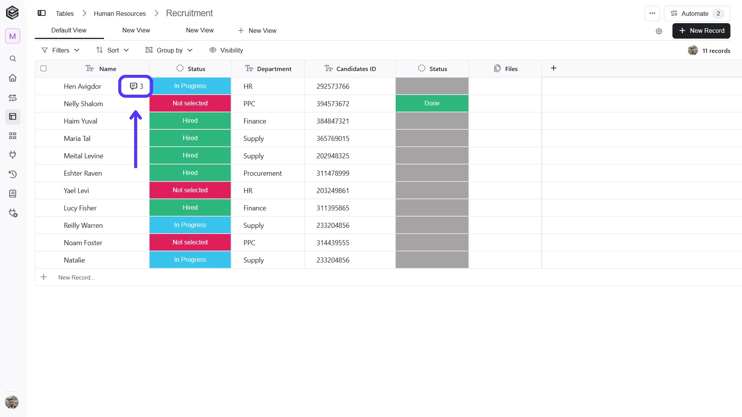
Task: Click the black New Record button
Action: click(x=701, y=31)
